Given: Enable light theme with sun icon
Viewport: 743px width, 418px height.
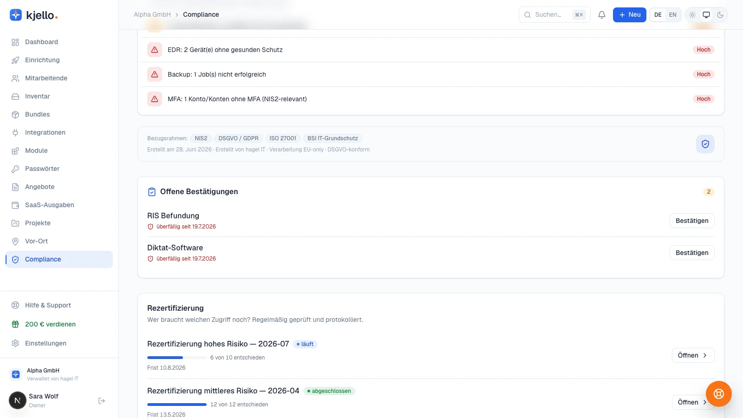Looking at the screenshot, I should (x=692, y=15).
